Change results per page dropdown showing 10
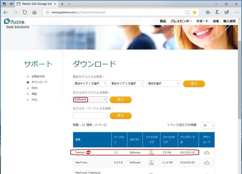The width and height of the screenshot is (242, 174). (208, 125)
